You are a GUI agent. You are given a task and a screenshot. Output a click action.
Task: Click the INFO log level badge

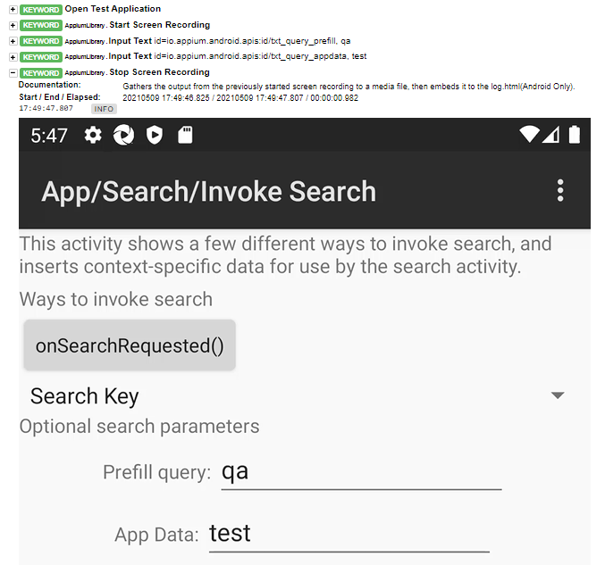[x=104, y=109]
